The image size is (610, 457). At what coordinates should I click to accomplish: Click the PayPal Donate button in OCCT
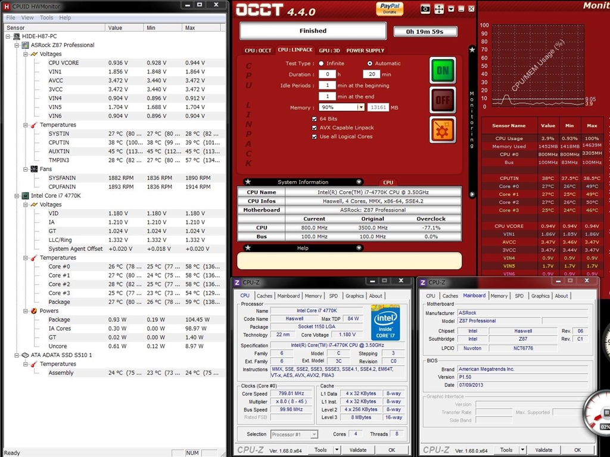tap(390, 8)
